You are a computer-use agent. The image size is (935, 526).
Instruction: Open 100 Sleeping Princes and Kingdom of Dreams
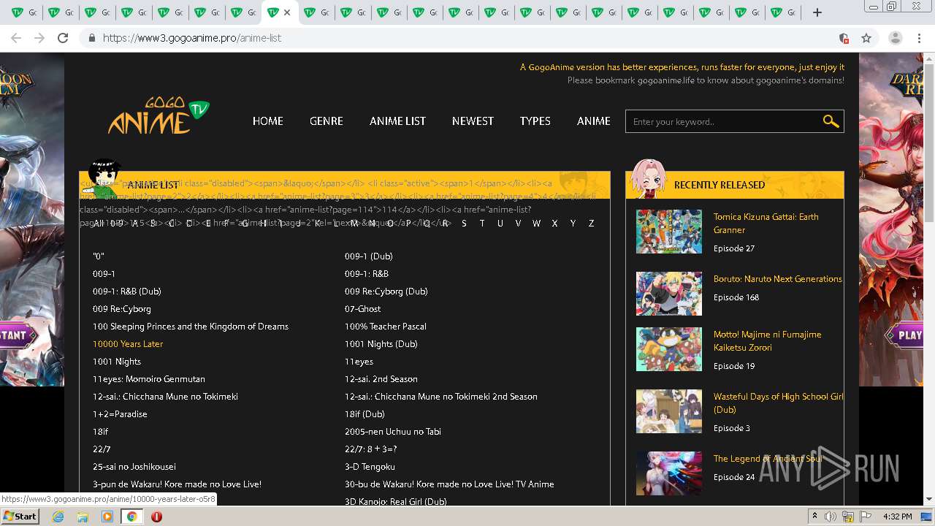191,327
